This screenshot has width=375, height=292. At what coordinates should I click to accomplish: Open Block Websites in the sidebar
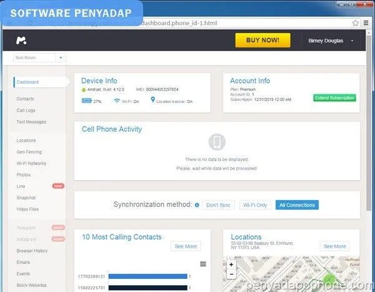point(32,285)
